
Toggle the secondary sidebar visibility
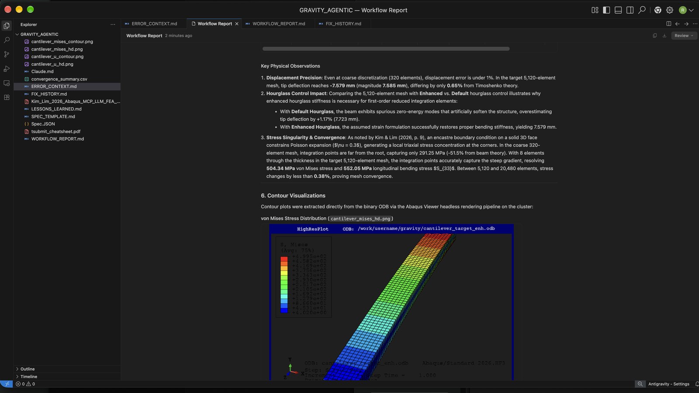point(630,10)
